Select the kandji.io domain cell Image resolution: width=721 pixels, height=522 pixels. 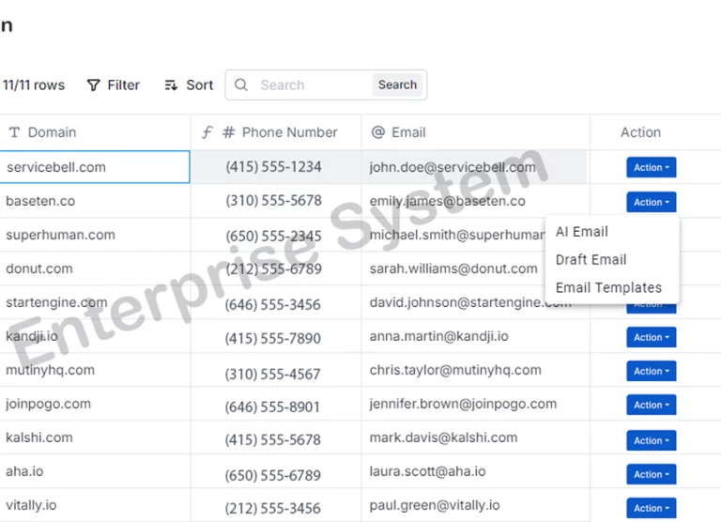[95, 336]
